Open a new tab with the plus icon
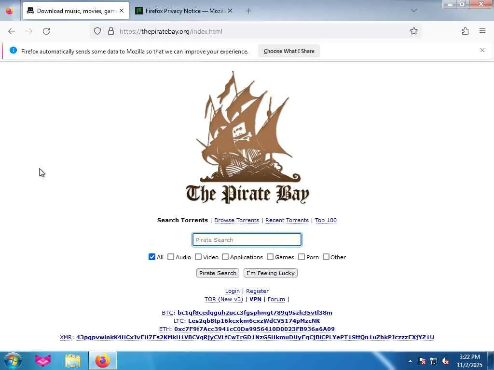The image size is (494, 370). pos(248,11)
